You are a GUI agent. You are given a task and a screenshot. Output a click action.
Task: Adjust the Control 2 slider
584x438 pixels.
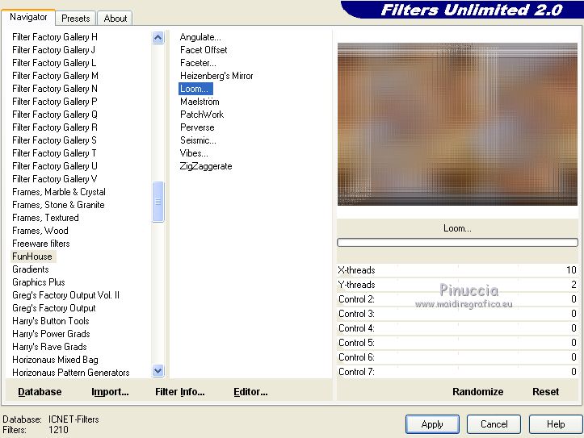457,299
